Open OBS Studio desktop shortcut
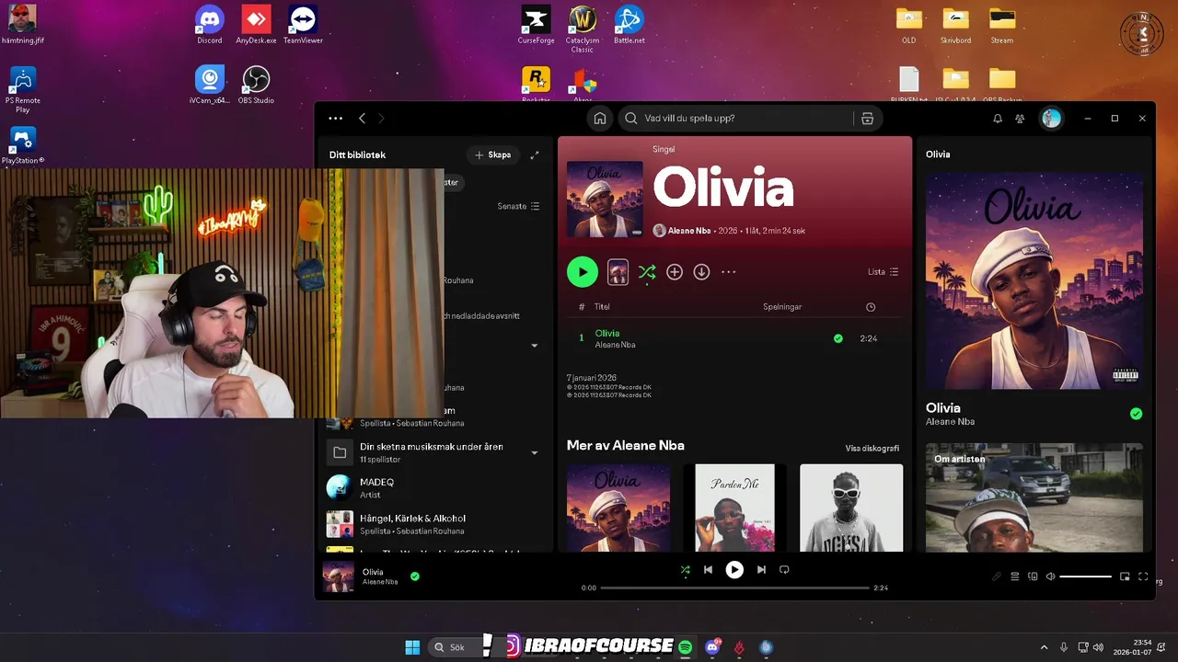 click(255, 85)
